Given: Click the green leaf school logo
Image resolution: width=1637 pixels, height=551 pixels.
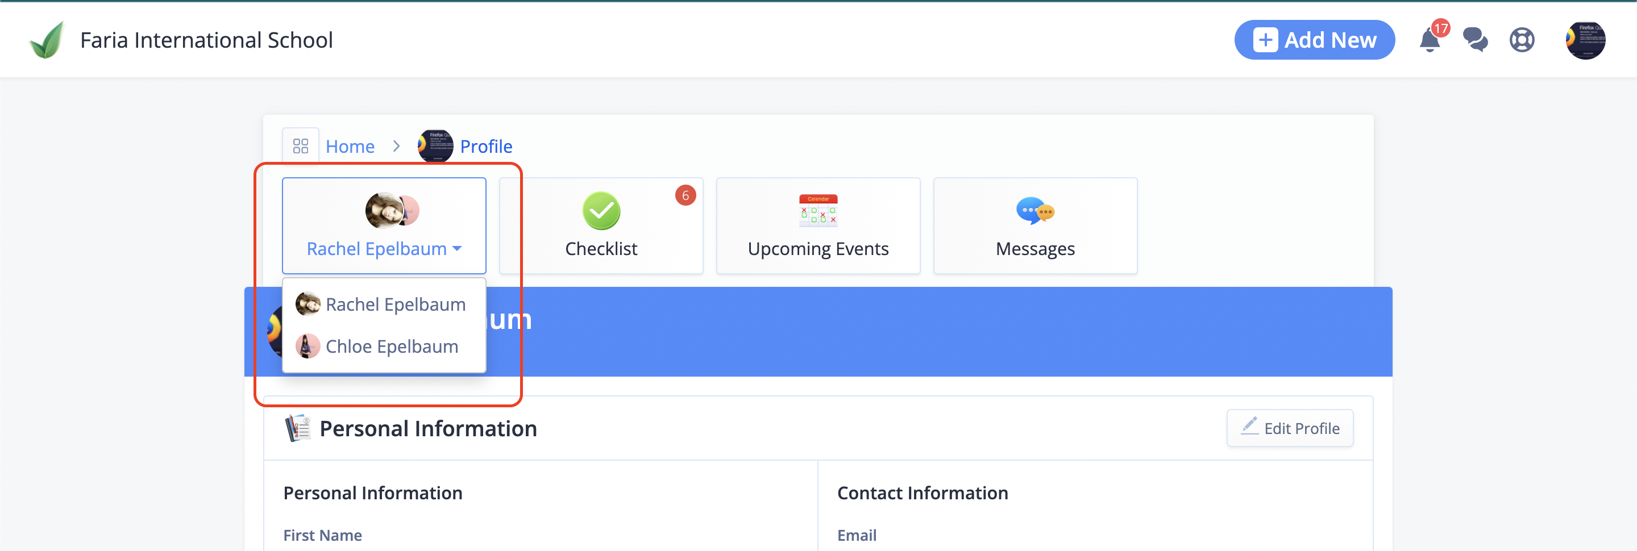Looking at the screenshot, I should [x=47, y=40].
